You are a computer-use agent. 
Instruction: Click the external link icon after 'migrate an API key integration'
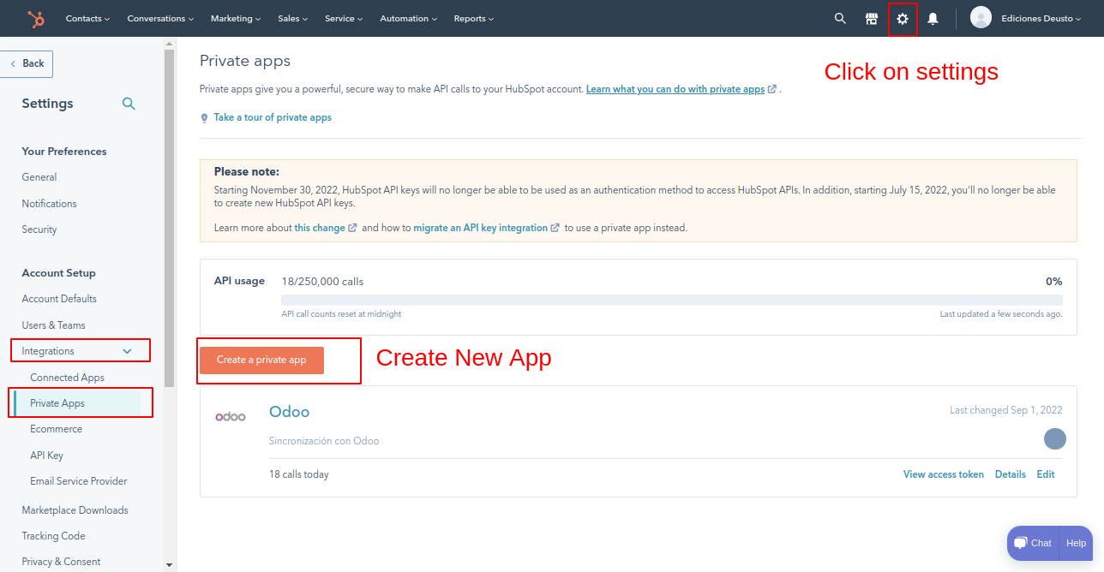click(555, 228)
